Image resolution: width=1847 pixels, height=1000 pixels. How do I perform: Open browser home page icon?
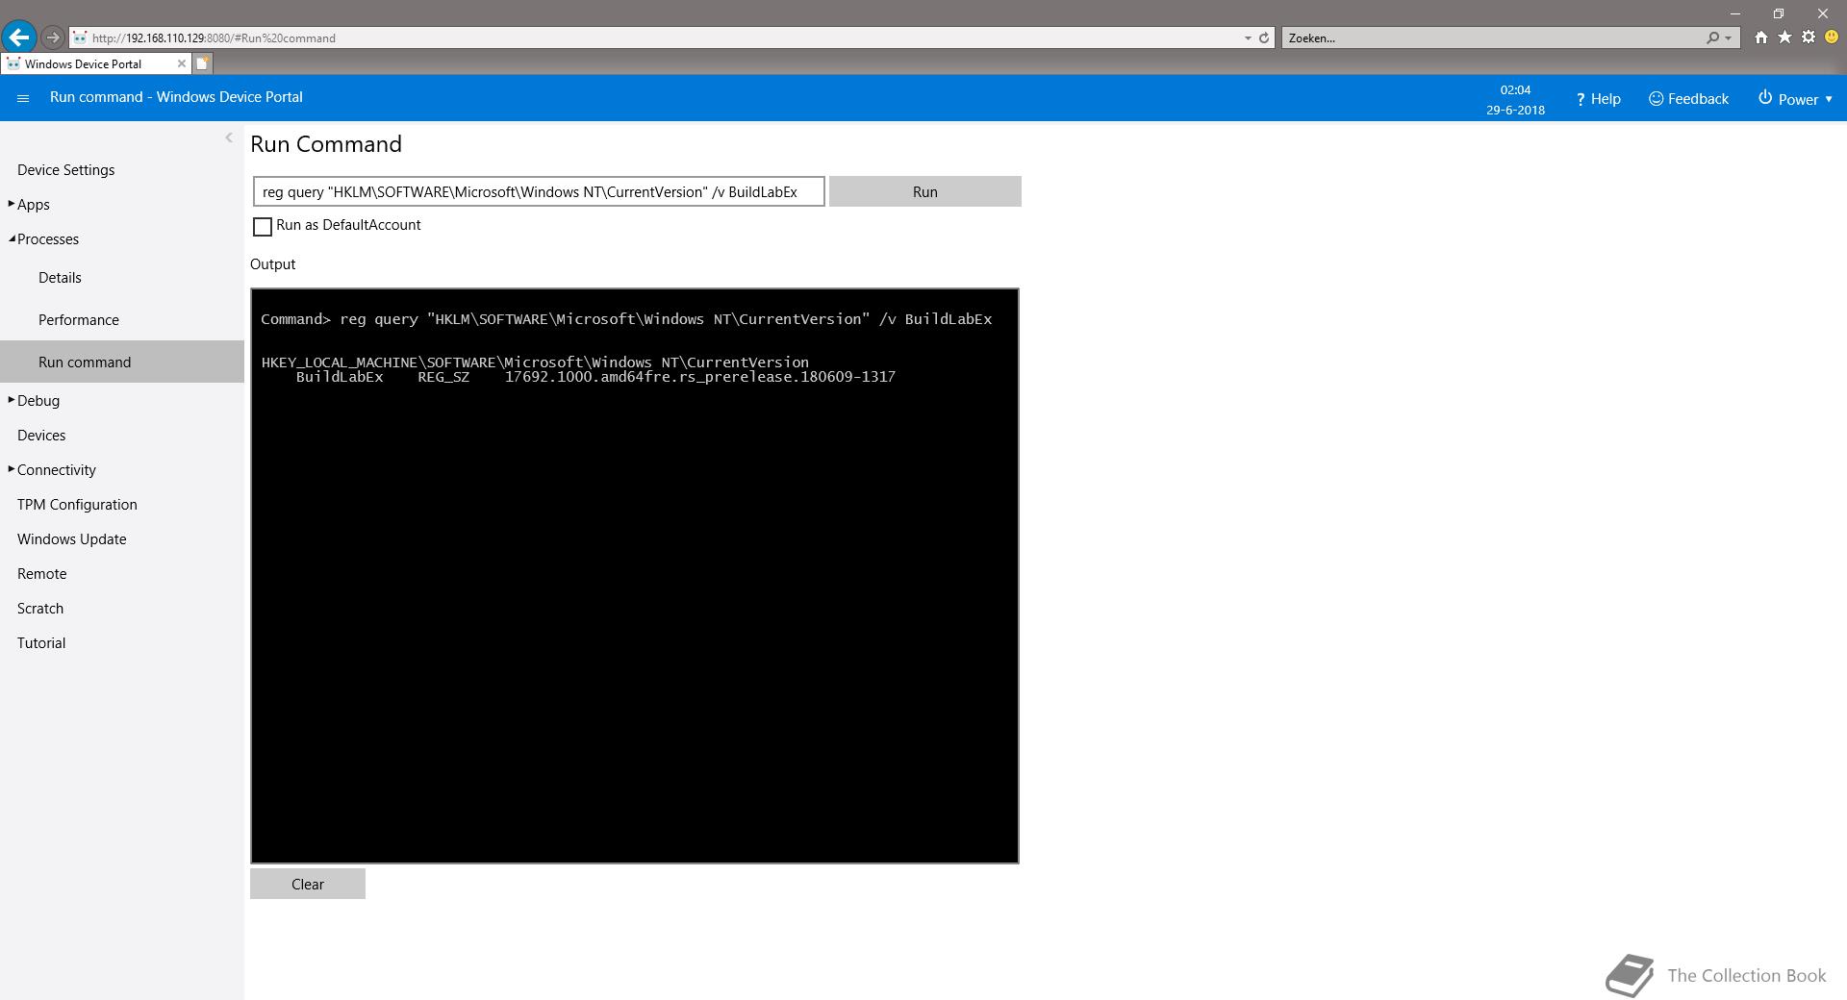click(x=1760, y=37)
